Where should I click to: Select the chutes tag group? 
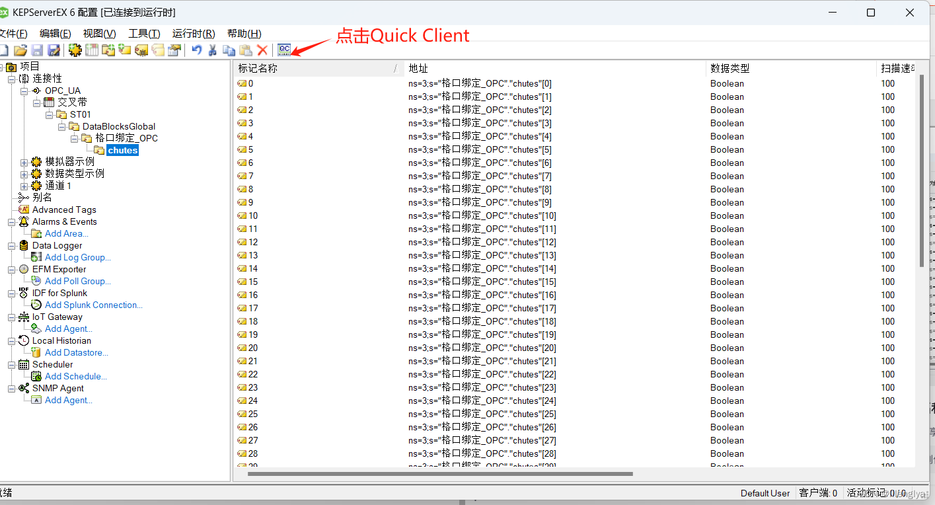coord(123,150)
